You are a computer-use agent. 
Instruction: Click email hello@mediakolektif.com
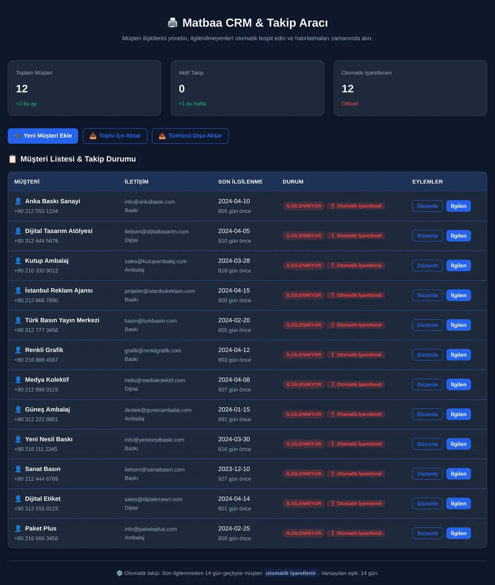pyautogui.click(x=155, y=381)
